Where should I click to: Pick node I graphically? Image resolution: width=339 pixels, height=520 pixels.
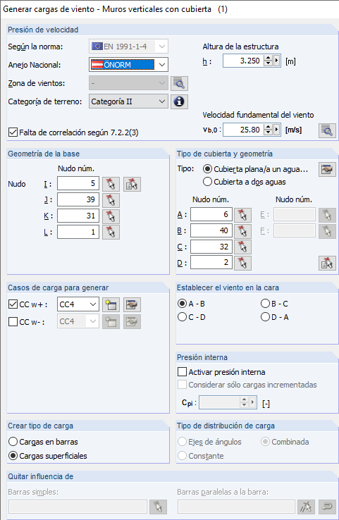click(111, 184)
